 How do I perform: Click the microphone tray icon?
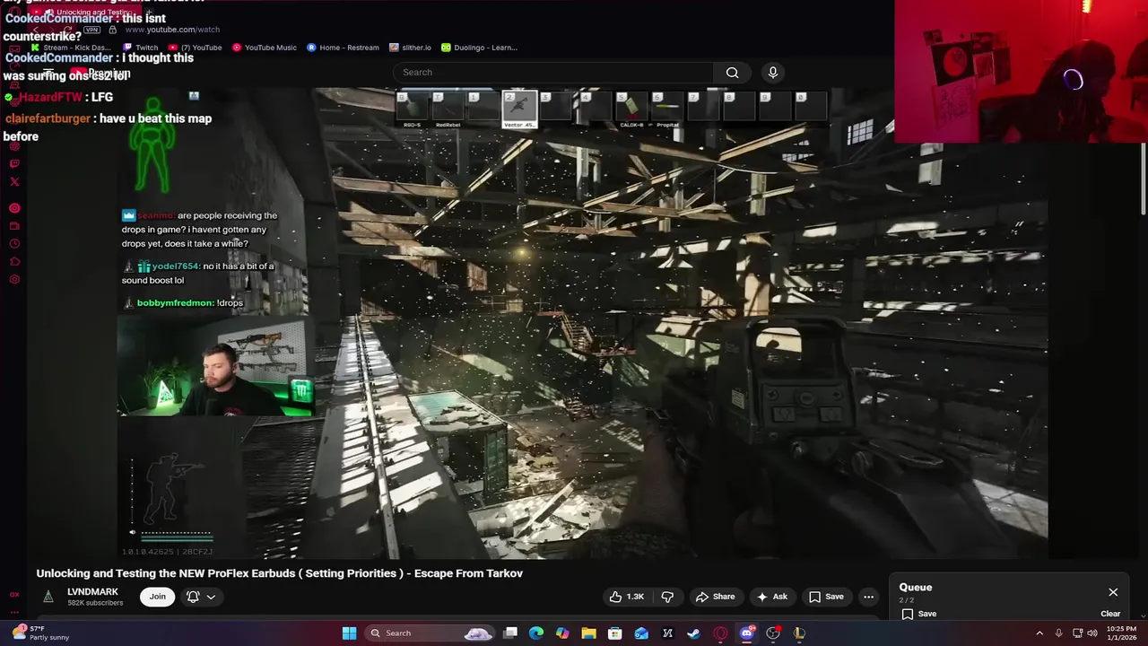(x=1058, y=633)
